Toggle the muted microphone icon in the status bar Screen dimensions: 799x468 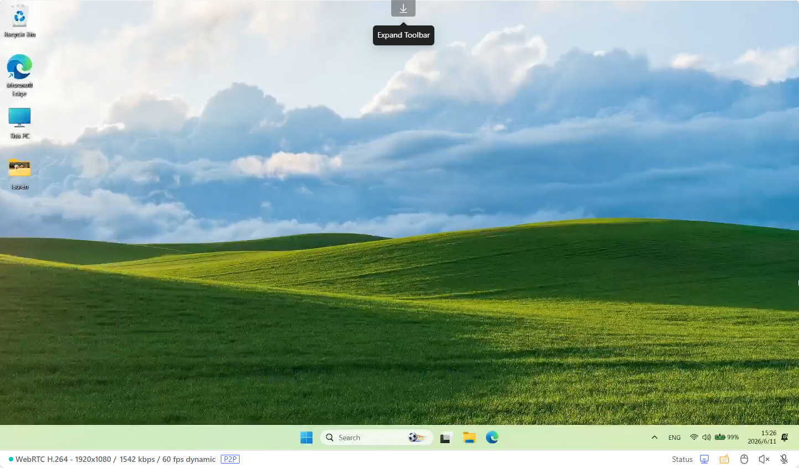[x=784, y=459]
